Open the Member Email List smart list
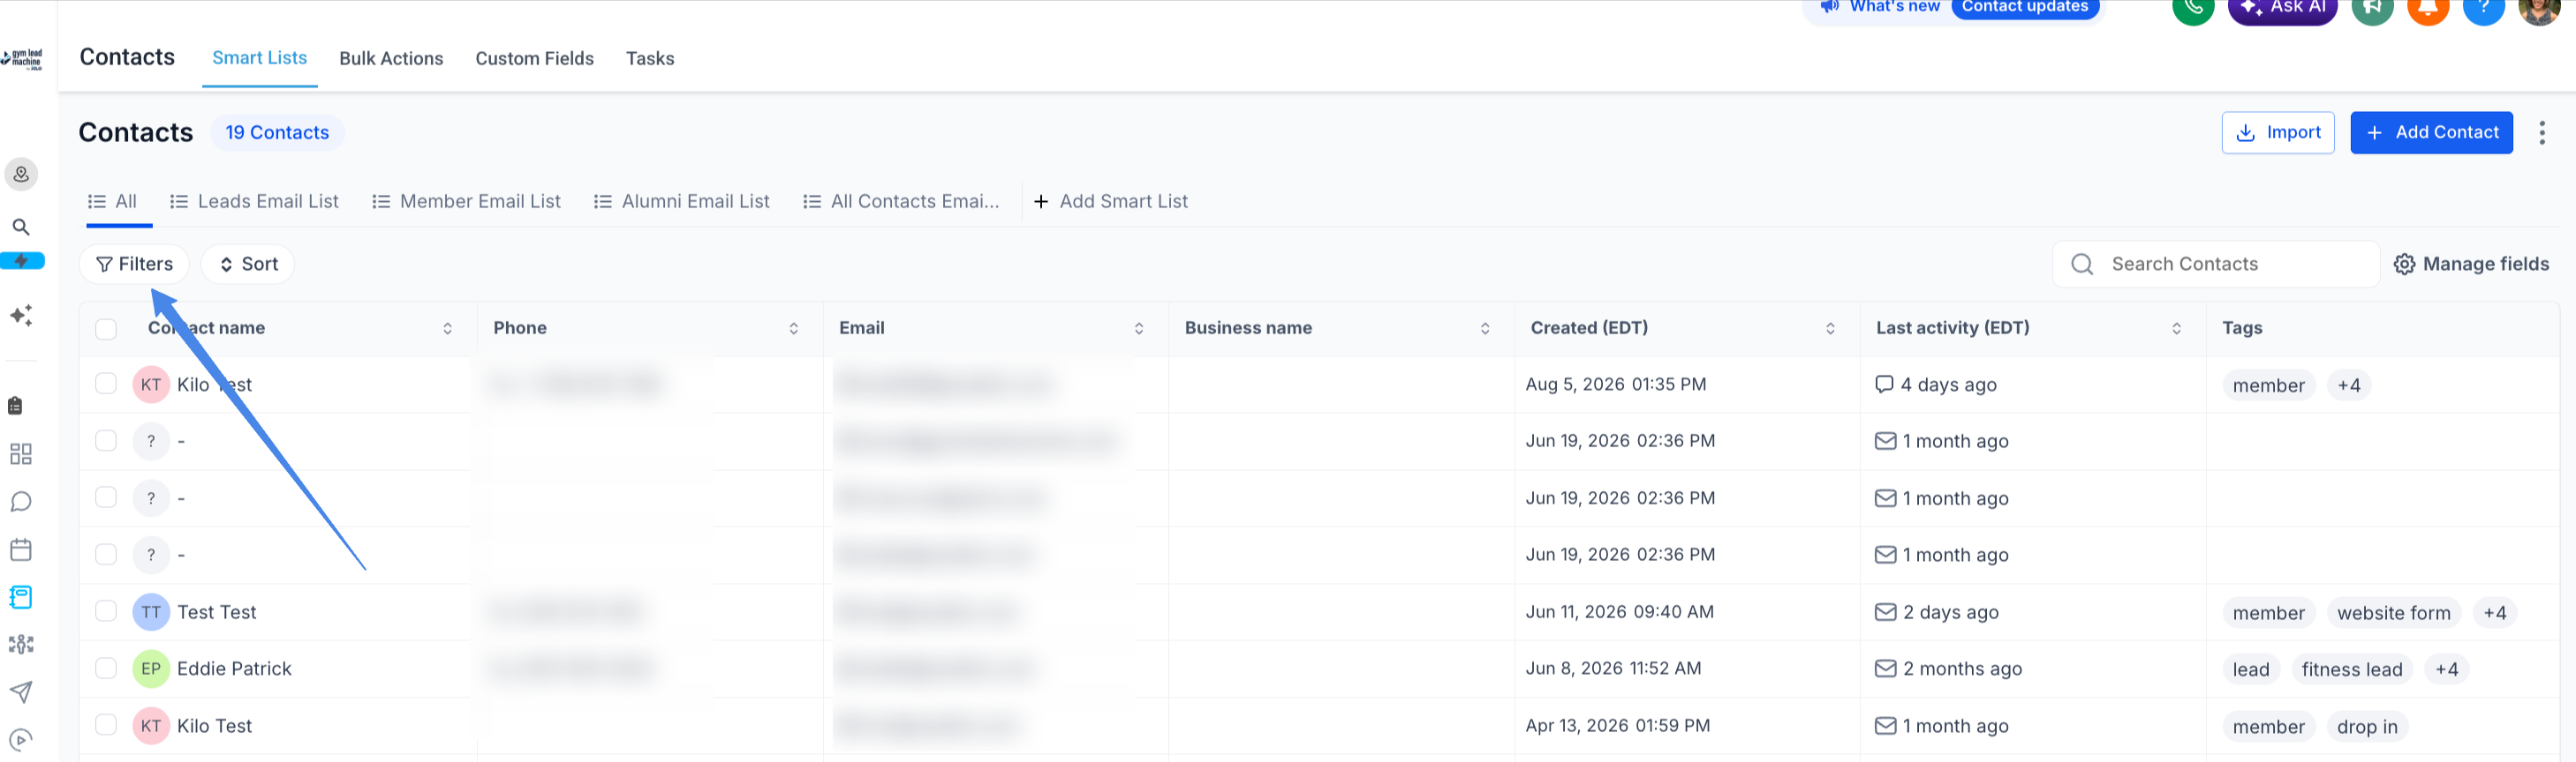 point(466,202)
